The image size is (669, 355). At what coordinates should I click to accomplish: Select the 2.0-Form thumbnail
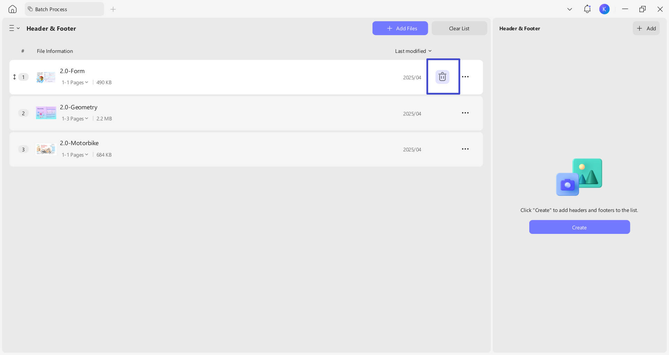pyautogui.click(x=46, y=77)
